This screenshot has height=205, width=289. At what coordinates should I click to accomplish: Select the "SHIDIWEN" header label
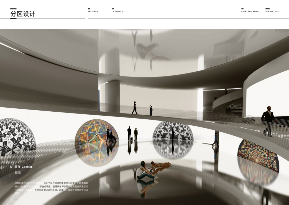click(x=93, y=12)
